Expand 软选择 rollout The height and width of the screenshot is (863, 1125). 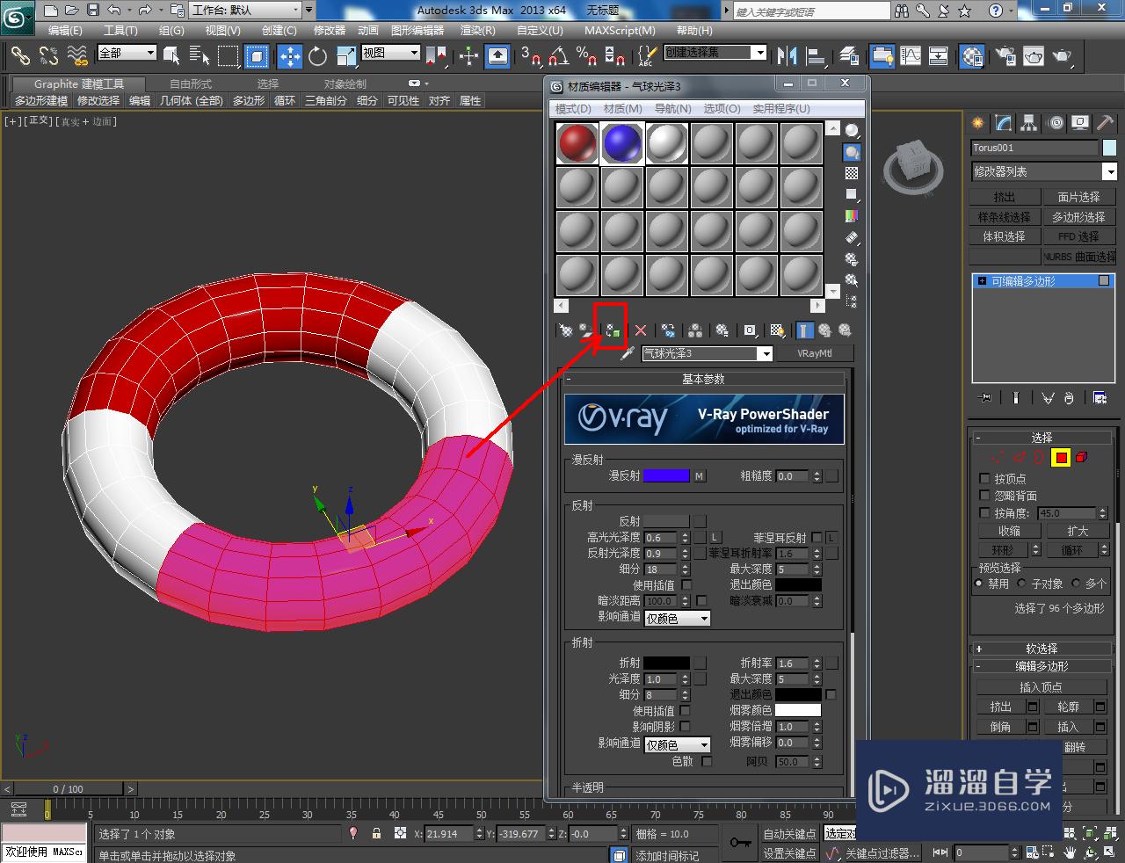coord(1042,649)
